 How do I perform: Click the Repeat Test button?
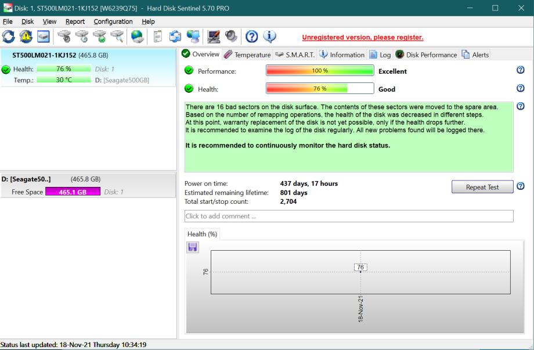[482, 187]
